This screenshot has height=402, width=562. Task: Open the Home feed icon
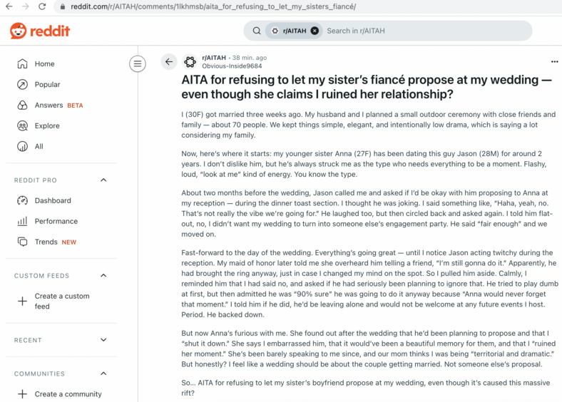pyautogui.click(x=22, y=63)
